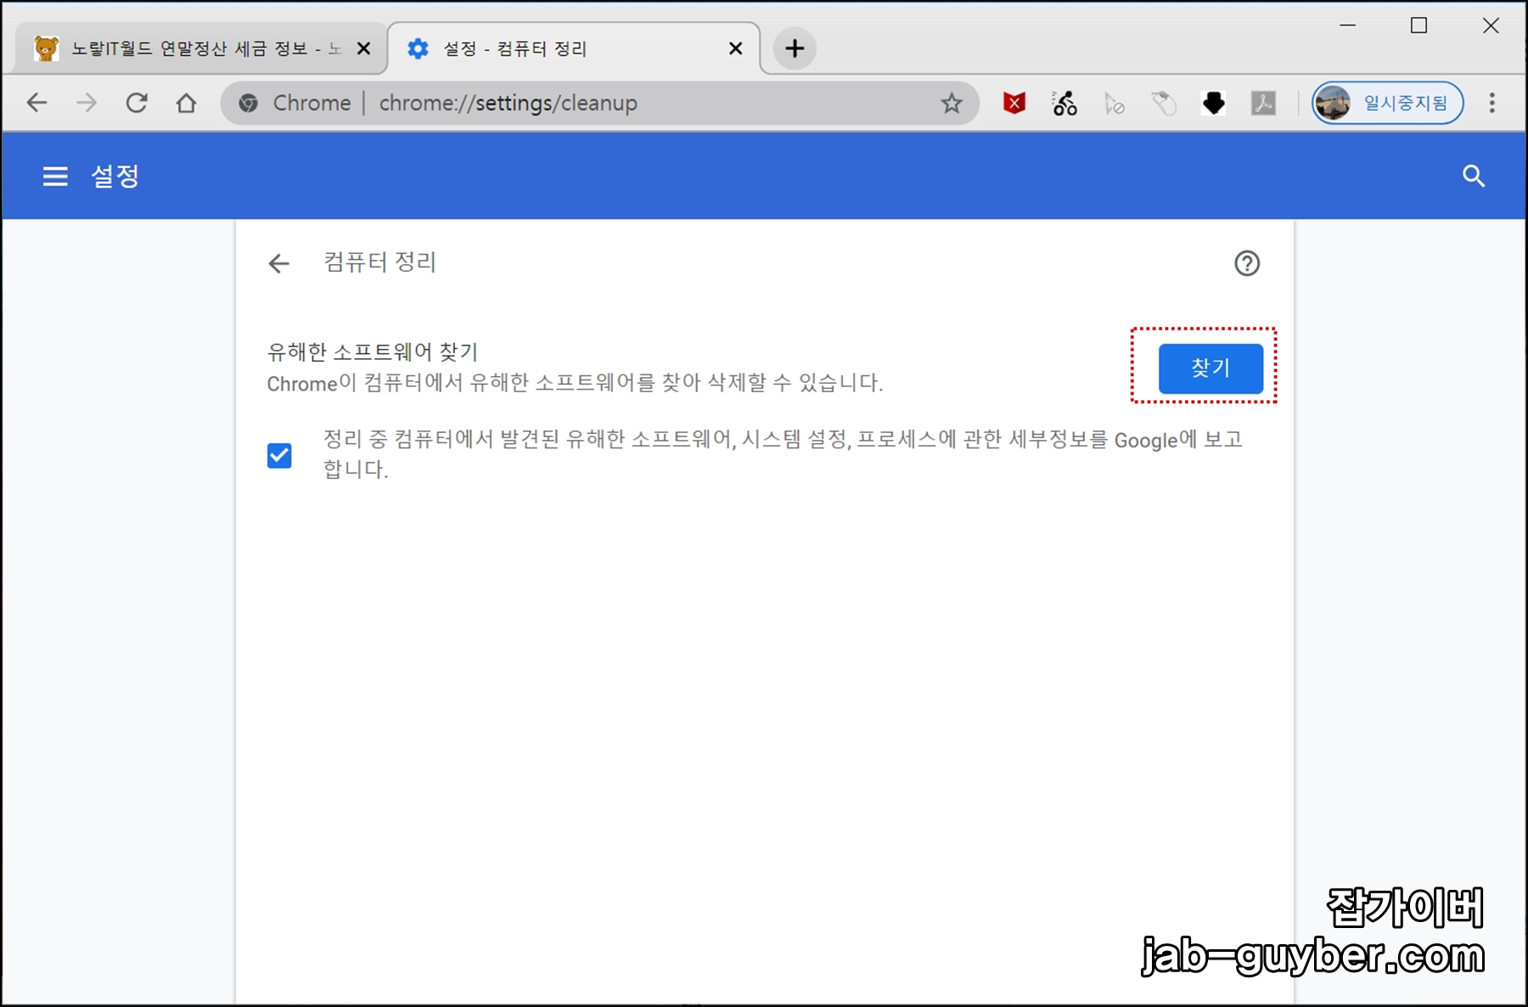The height and width of the screenshot is (1007, 1528).
Task: Open the hamburger settings navigation menu
Action: pyautogui.click(x=54, y=176)
